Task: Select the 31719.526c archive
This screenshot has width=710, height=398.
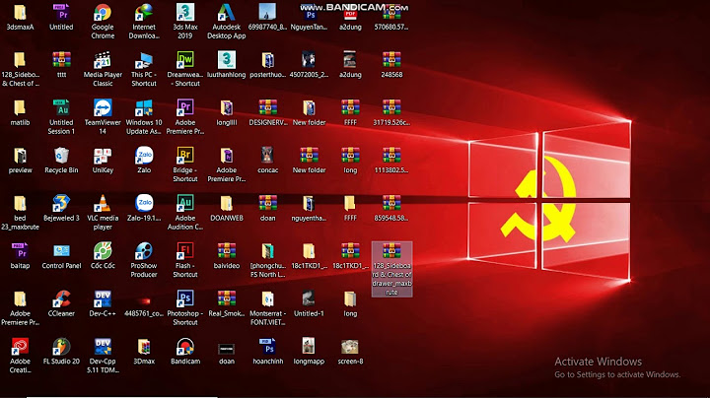Action: [x=391, y=108]
